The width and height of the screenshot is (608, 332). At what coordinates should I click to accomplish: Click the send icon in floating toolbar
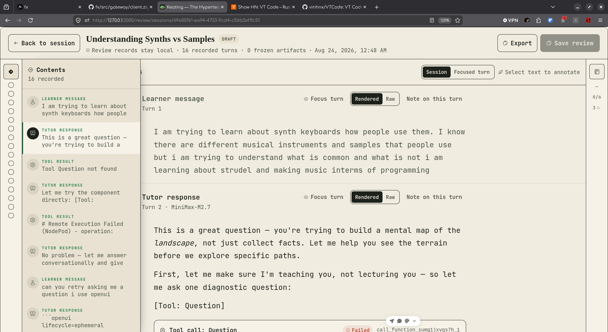coord(392,321)
